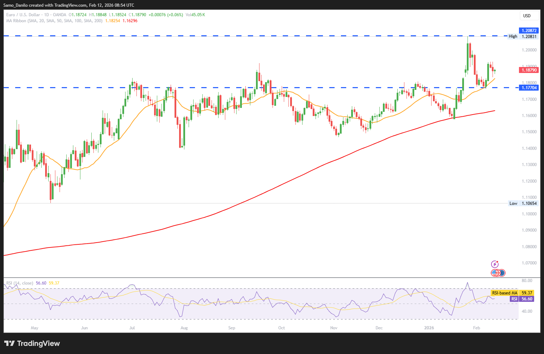This screenshot has height=354, width=544.
Task: Open the USD currency selector
Action: (529, 16)
